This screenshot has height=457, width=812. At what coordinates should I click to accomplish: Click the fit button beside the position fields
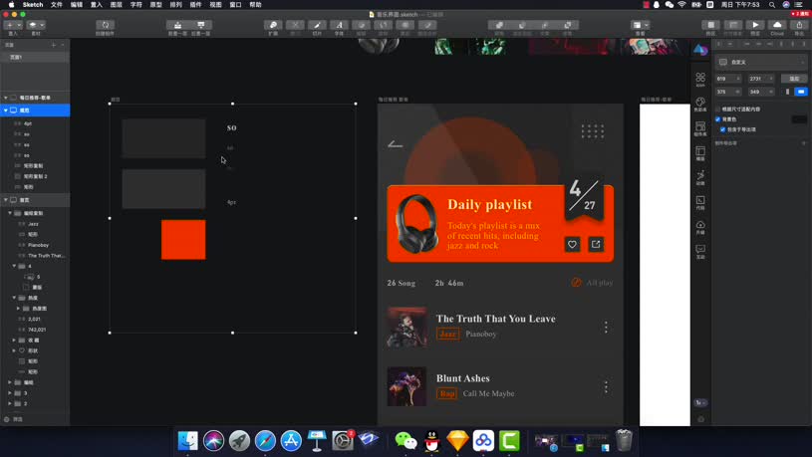click(x=794, y=79)
